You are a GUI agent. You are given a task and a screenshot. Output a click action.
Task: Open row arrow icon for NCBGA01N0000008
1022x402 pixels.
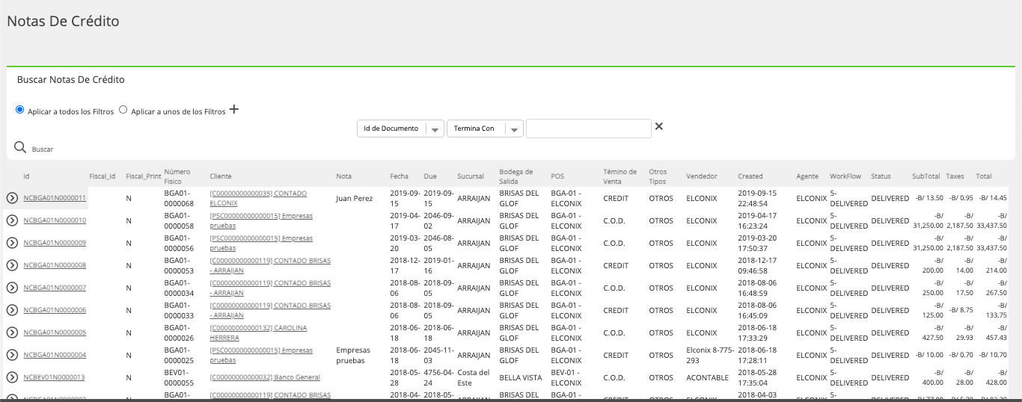12,265
